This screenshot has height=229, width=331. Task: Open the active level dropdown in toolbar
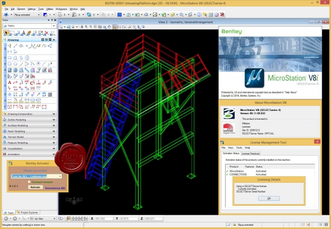point(39,14)
